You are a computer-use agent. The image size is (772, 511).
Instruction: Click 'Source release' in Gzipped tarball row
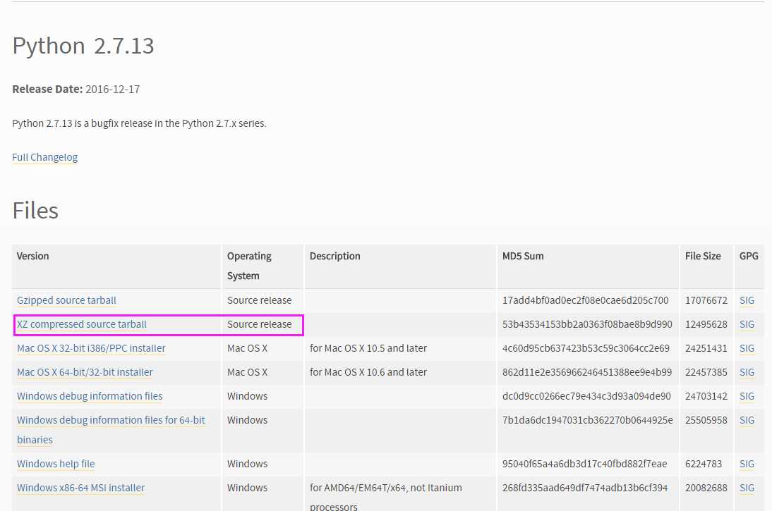(259, 300)
